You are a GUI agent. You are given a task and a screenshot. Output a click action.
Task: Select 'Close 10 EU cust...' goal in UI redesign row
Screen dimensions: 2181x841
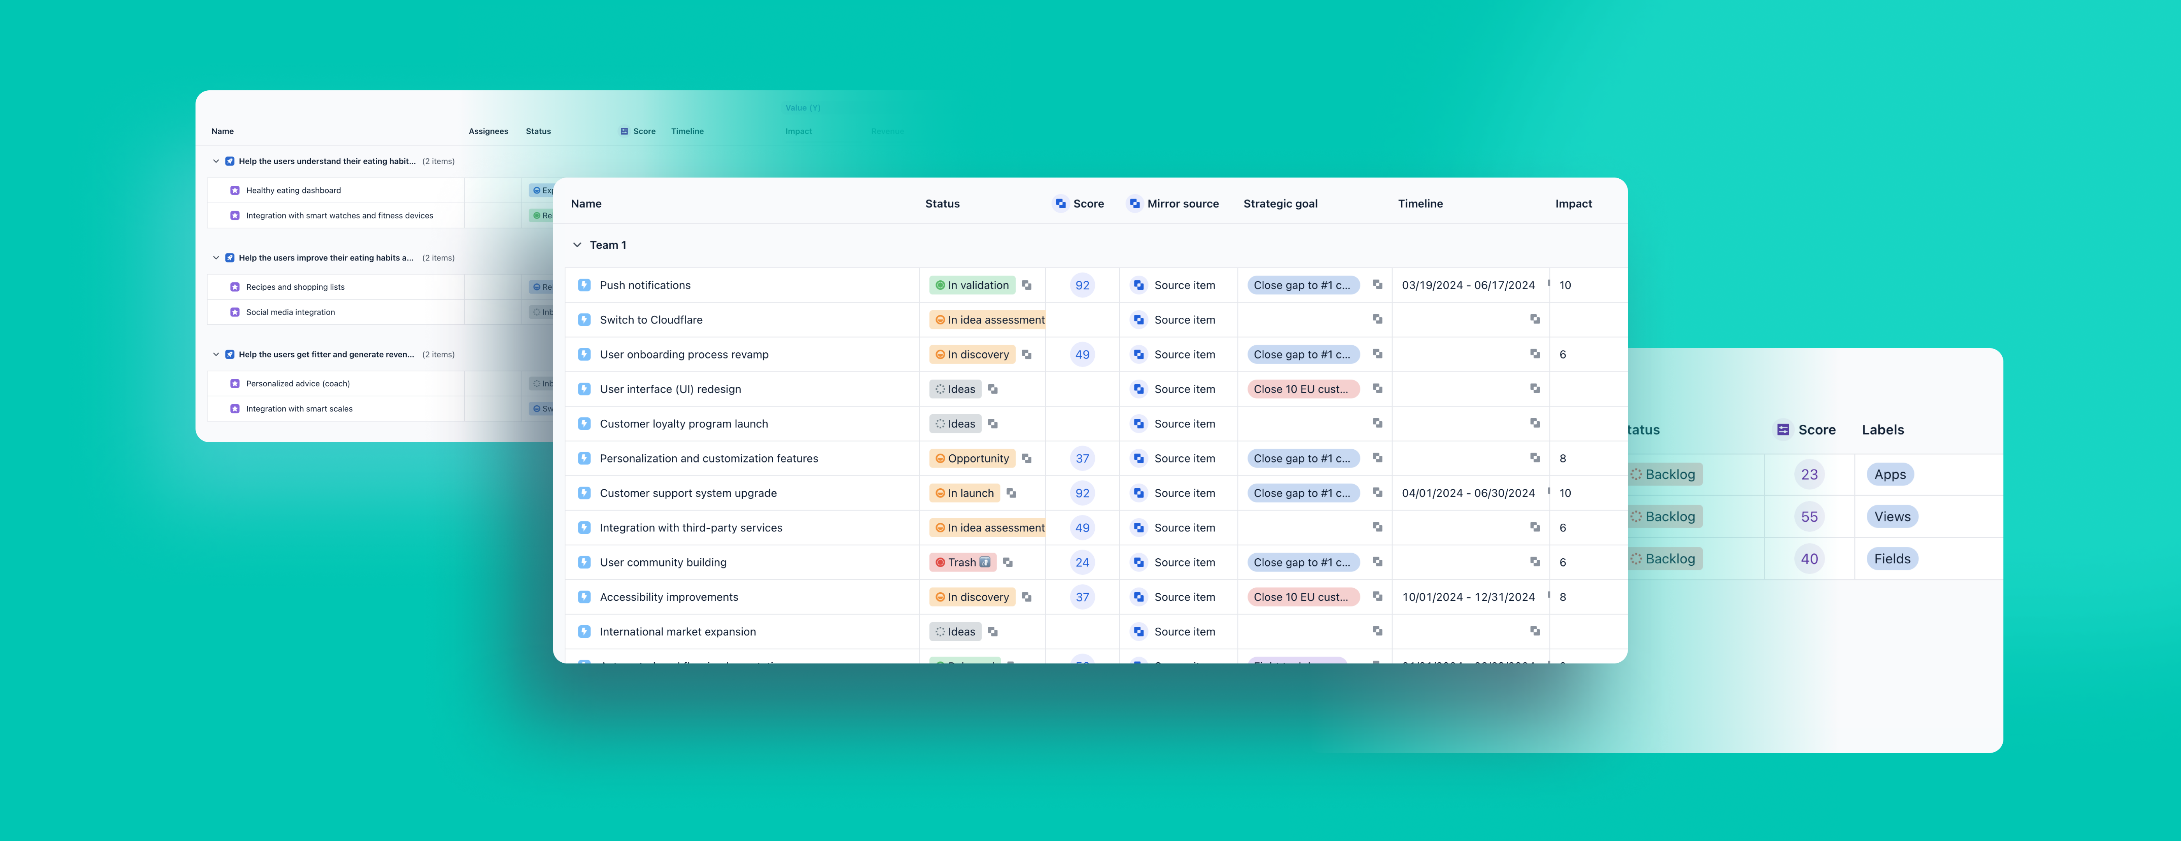pos(1303,389)
